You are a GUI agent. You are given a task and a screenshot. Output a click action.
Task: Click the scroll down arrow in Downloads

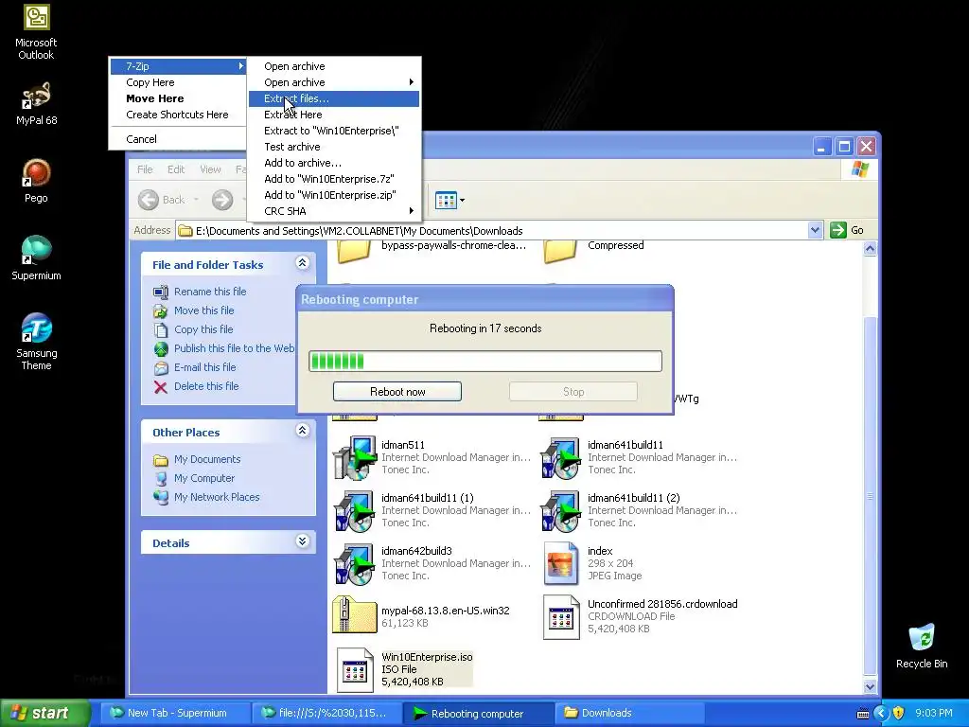pyautogui.click(x=870, y=685)
